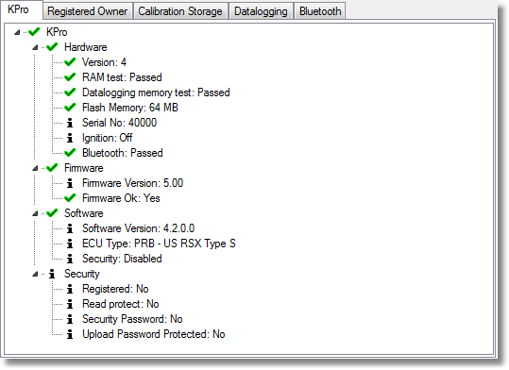
Task: Select 'ECU Type: PRB - US RSX Type S'
Action: (x=159, y=244)
